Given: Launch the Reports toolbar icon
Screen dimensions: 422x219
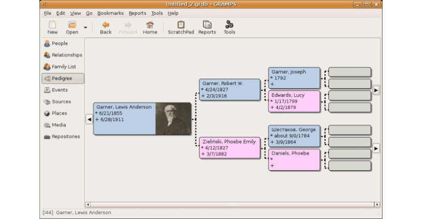Looking at the screenshot, I should coord(207,27).
